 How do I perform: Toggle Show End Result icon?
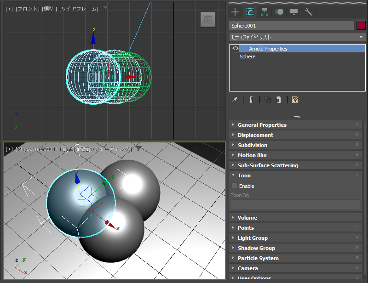coord(251,100)
